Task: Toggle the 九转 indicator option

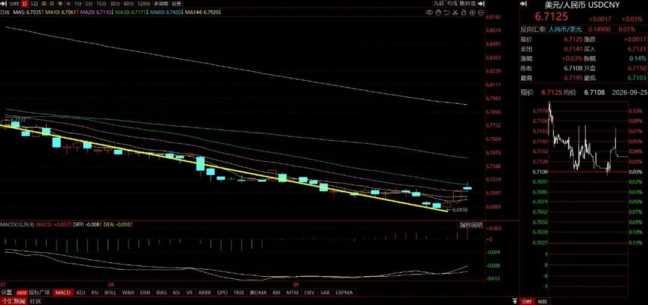Action: click(439, 4)
